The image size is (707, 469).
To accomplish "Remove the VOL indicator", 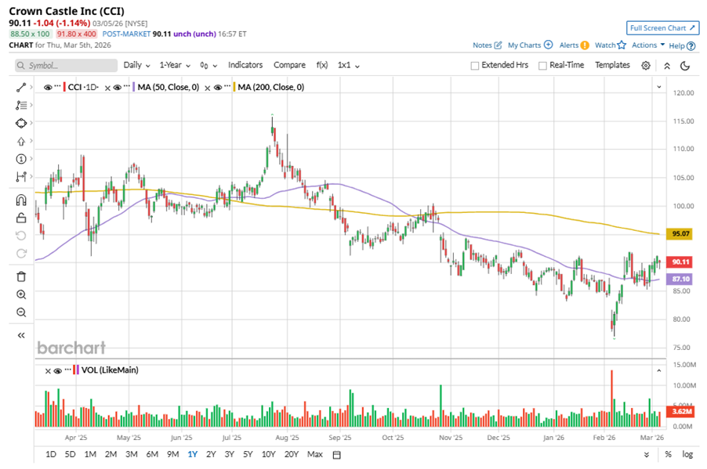I will [48, 371].
